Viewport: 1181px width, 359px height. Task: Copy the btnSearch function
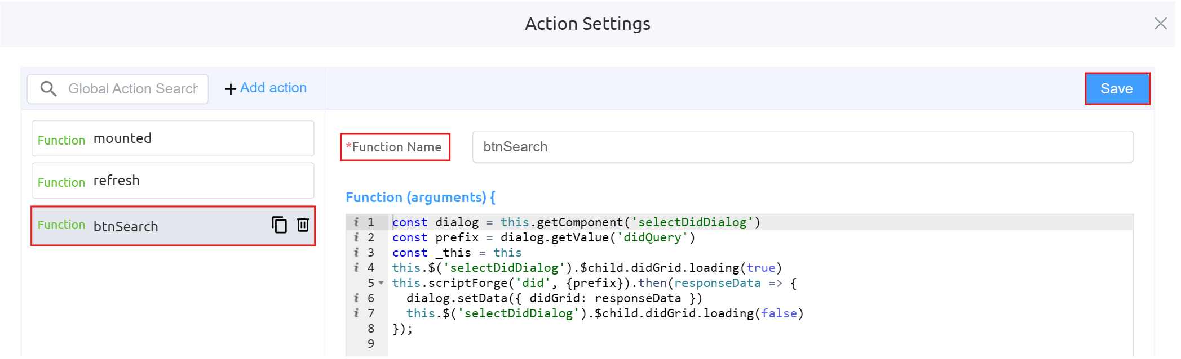coord(279,225)
